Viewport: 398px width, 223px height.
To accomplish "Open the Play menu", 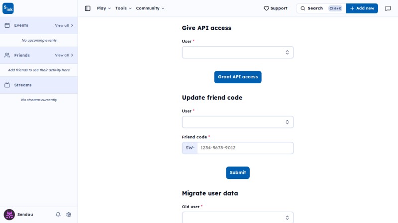I will 104,8.
